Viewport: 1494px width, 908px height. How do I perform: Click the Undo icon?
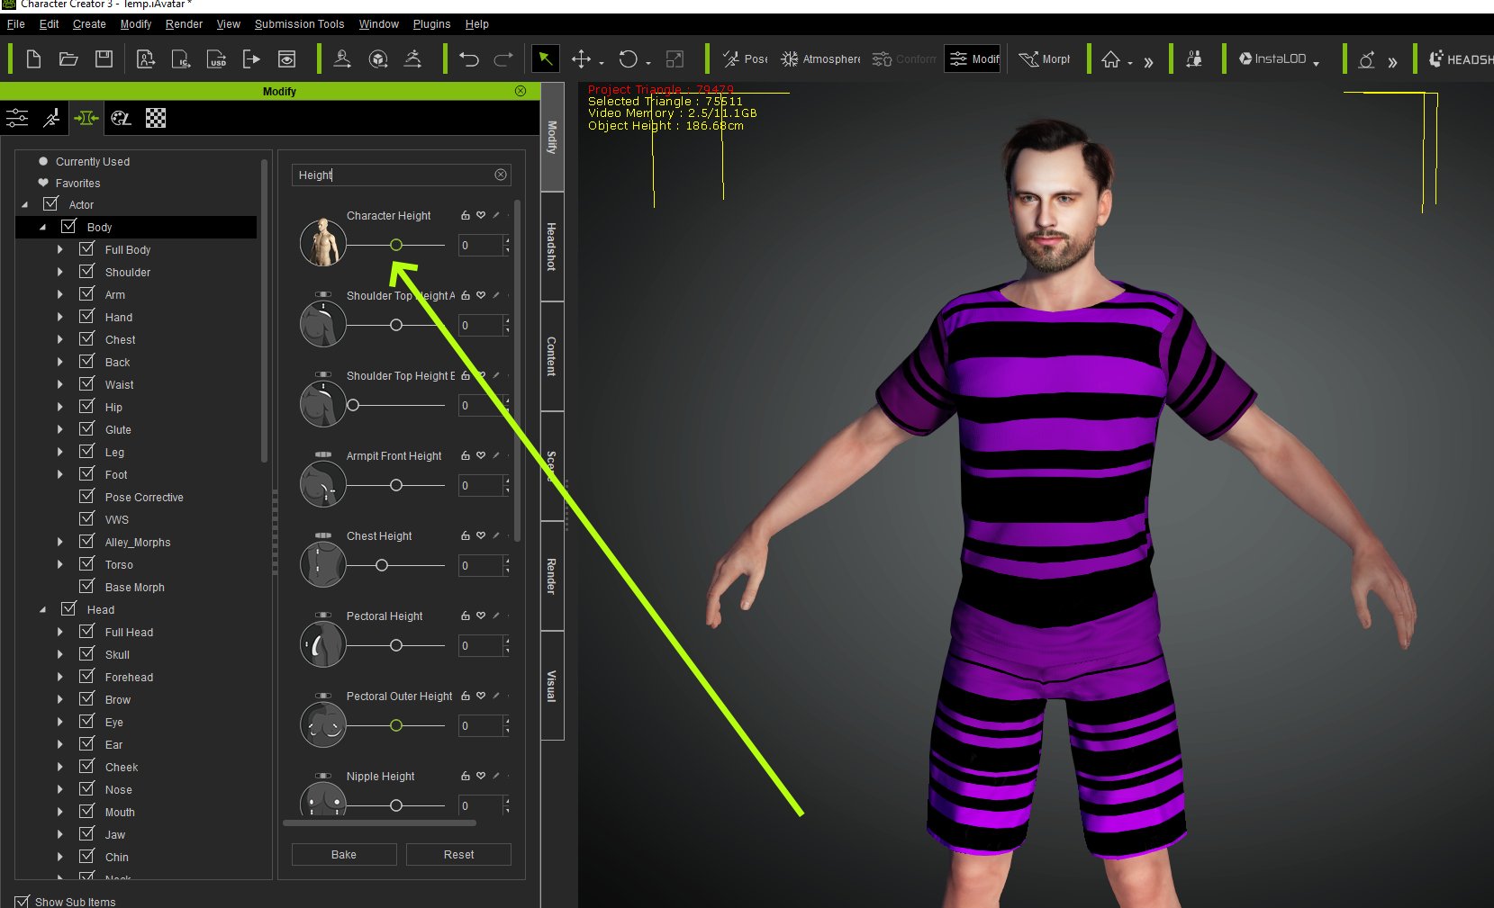(468, 58)
